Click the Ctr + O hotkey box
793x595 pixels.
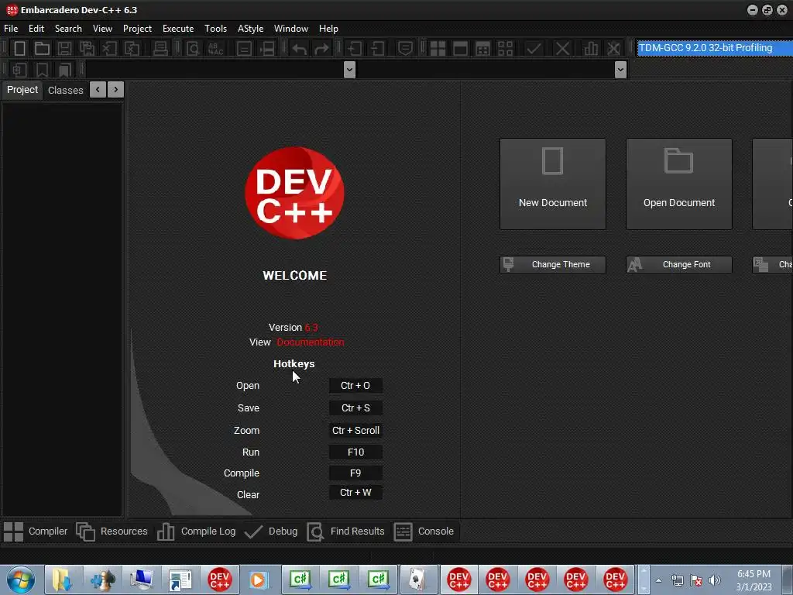355,386
